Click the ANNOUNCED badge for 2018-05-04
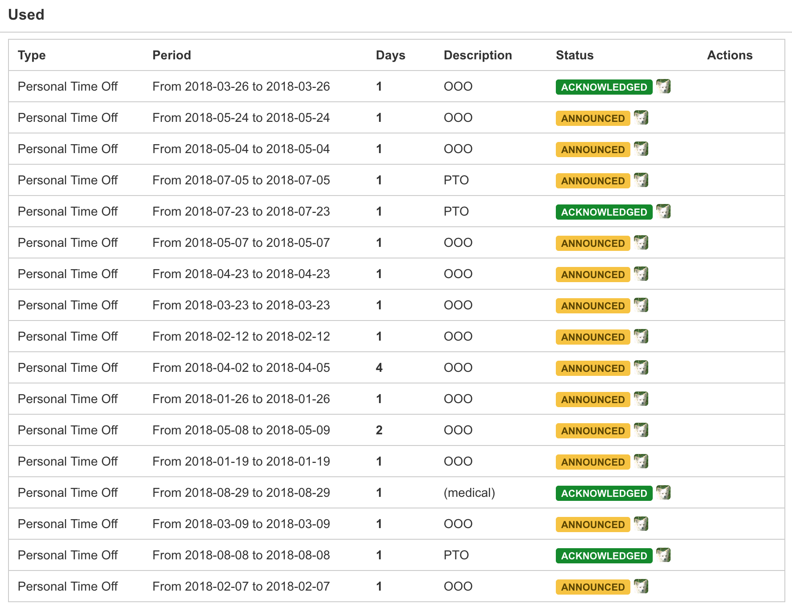792x608 pixels. [x=593, y=150]
